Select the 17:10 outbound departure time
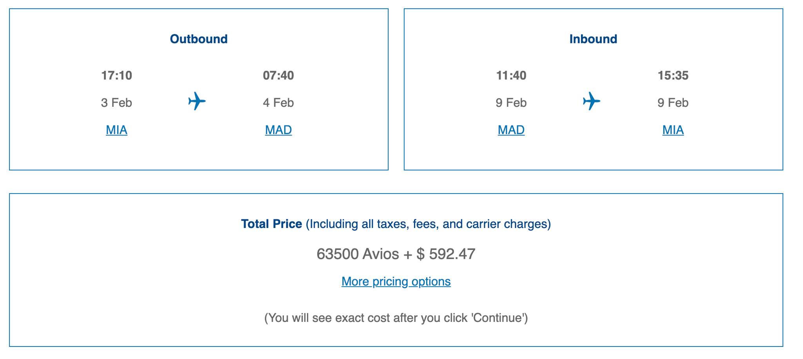Image resolution: width=803 pixels, height=359 pixels. coord(116,75)
